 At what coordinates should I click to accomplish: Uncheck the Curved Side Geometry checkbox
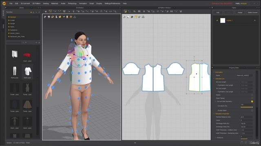click(x=252, y=101)
